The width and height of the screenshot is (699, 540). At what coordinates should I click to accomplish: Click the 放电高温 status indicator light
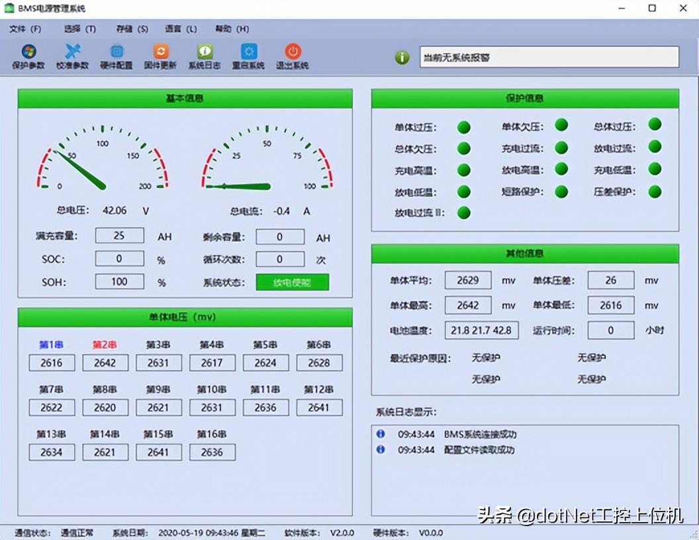click(x=561, y=169)
